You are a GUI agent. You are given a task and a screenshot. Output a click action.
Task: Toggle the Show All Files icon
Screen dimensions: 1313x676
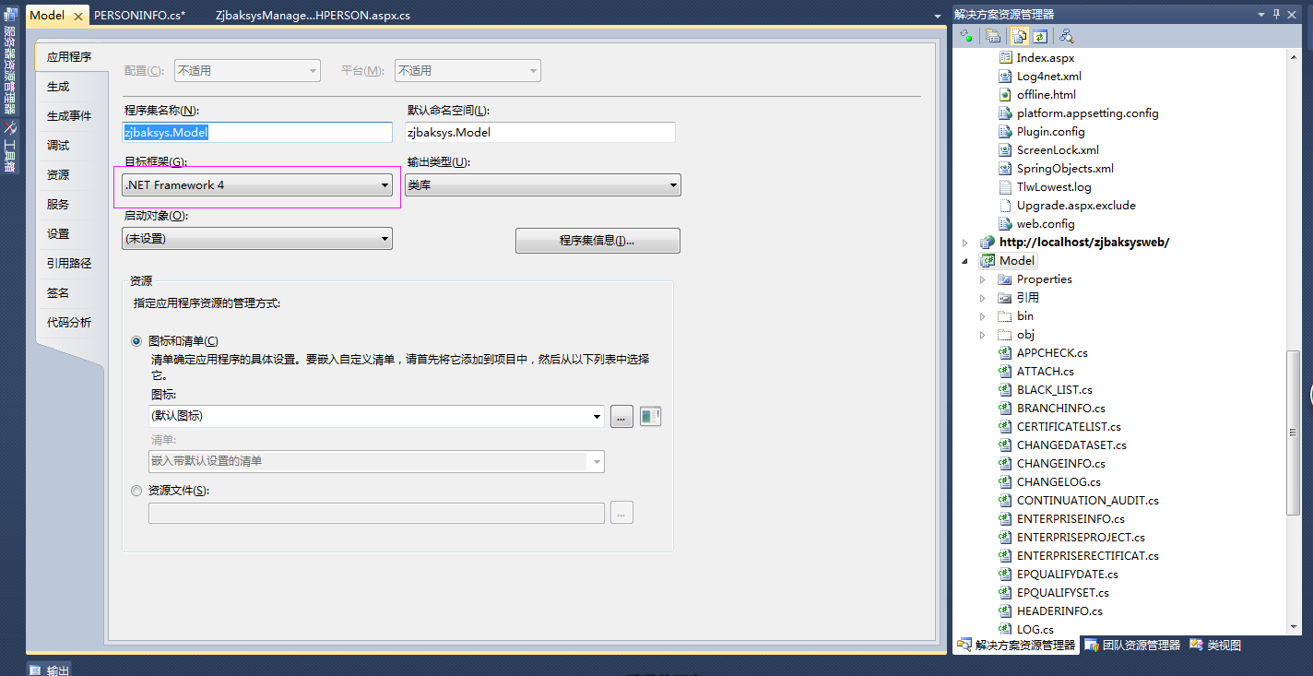(x=1020, y=36)
